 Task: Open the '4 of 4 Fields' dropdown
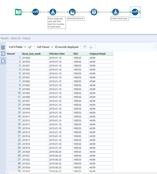17,47
